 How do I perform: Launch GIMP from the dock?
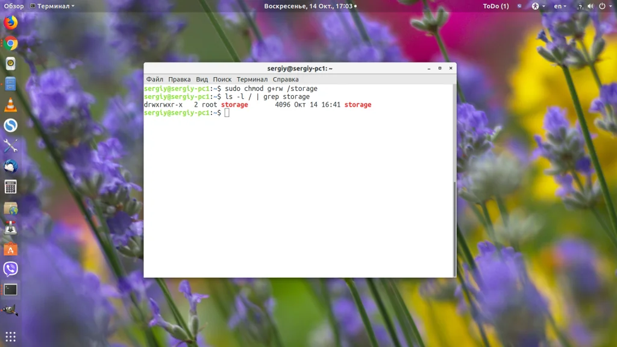[x=11, y=310]
